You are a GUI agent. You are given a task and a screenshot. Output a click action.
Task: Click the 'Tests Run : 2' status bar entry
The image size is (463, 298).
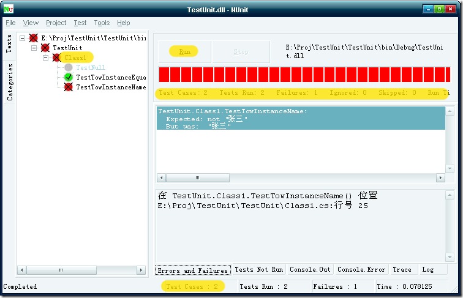click(x=264, y=286)
